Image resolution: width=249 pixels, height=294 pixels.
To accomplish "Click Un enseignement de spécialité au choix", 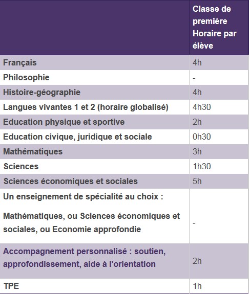I will coord(83,197).
